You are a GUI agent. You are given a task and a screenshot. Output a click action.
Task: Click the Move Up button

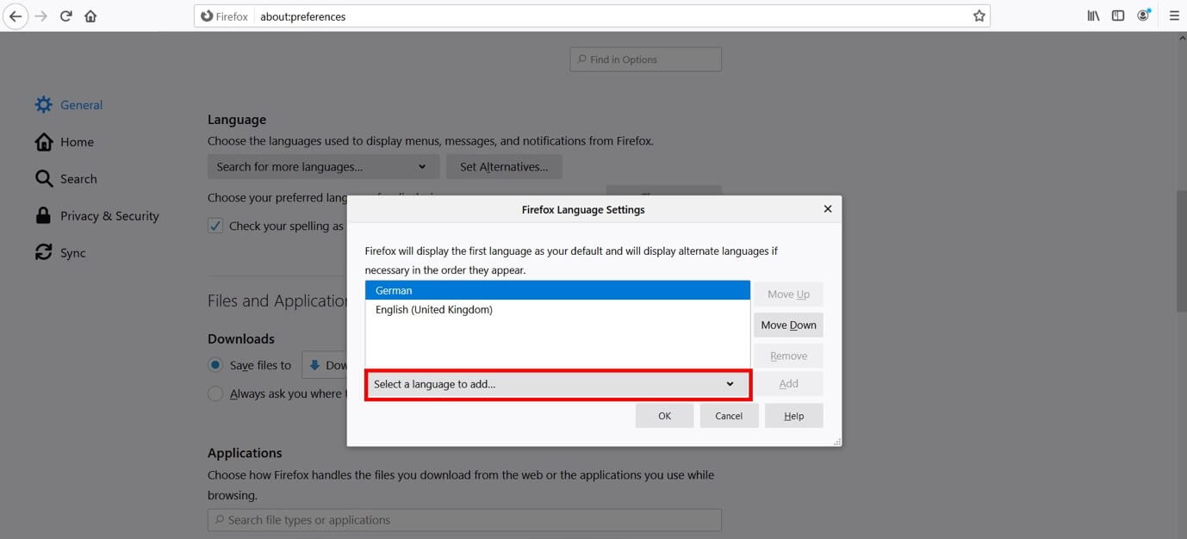tap(788, 294)
